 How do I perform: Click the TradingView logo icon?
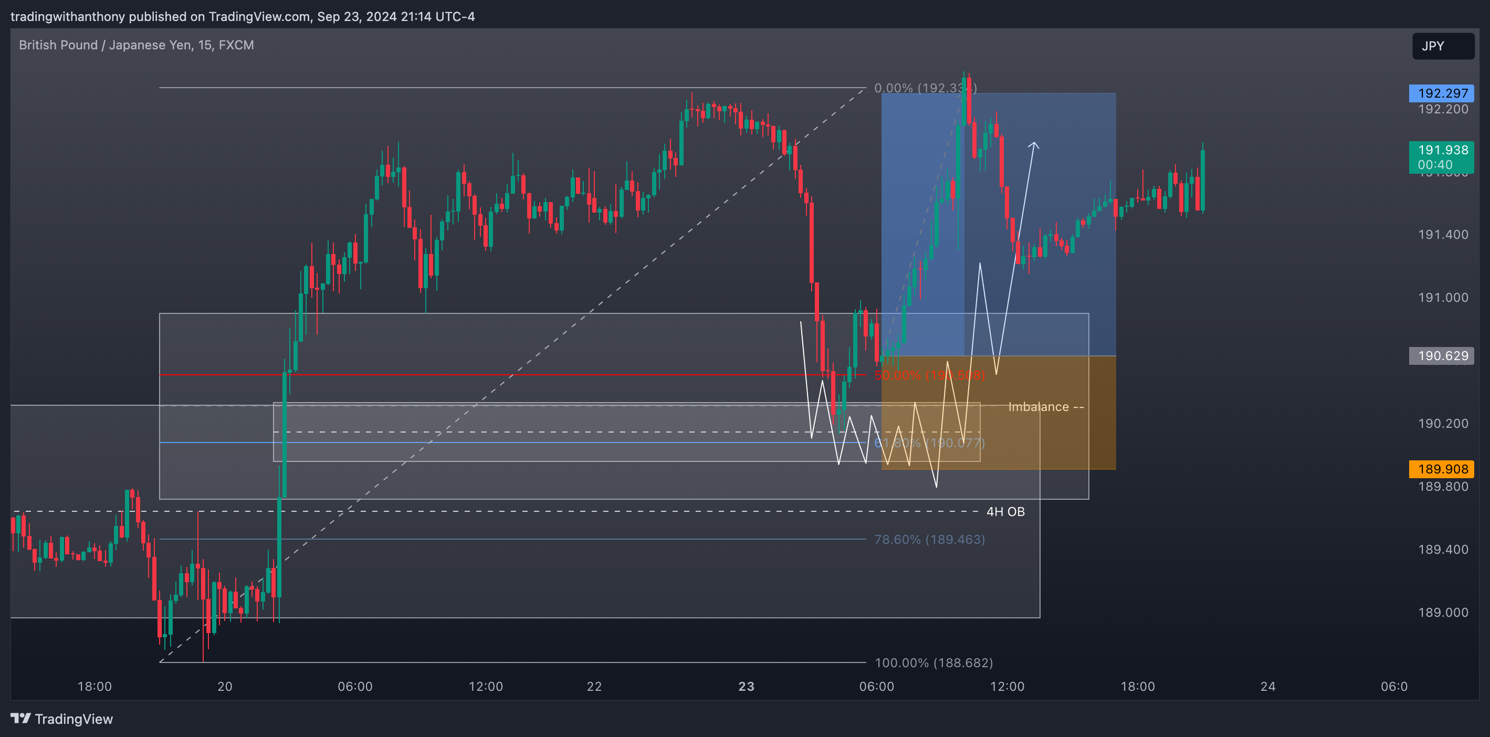coord(21,719)
